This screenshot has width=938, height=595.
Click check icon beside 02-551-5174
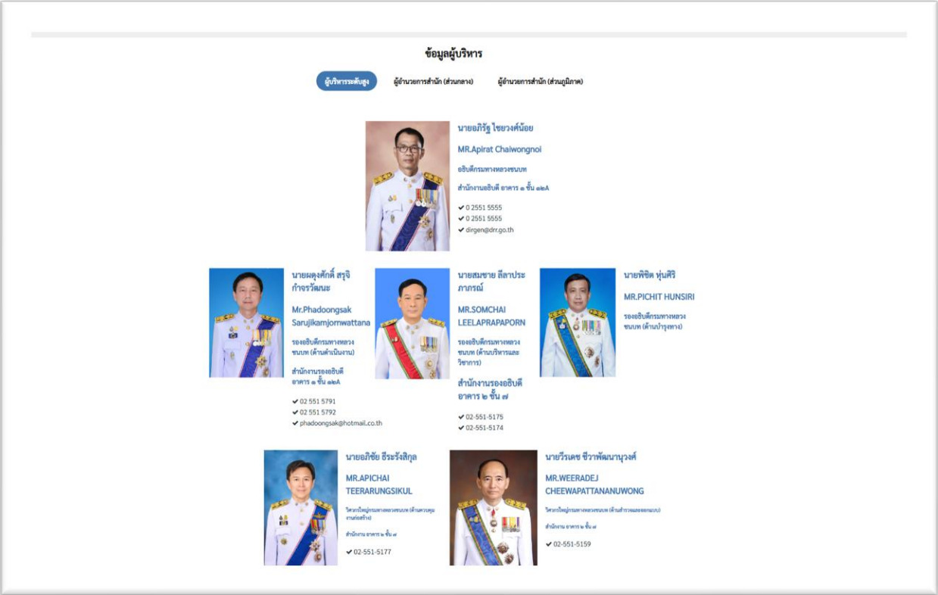click(x=461, y=428)
